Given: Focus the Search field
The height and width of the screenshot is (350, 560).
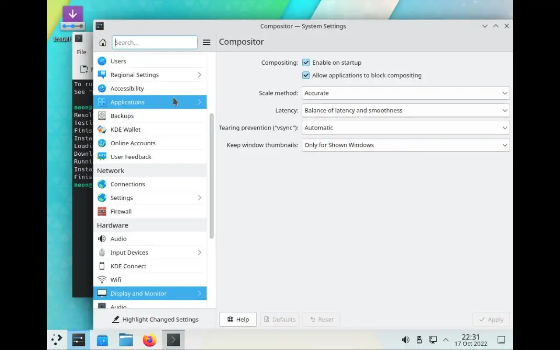Looking at the screenshot, I should tap(155, 42).
